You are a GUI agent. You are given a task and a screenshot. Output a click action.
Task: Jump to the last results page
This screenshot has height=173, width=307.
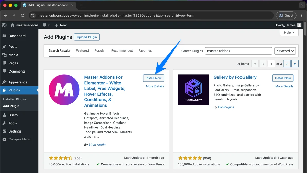pyautogui.click(x=295, y=64)
